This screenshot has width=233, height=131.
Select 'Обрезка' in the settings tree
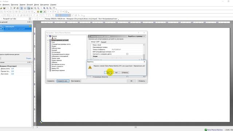pos(54,62)
